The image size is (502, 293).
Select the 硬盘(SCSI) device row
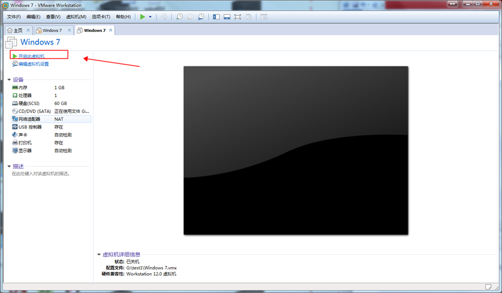click(51, 103)
